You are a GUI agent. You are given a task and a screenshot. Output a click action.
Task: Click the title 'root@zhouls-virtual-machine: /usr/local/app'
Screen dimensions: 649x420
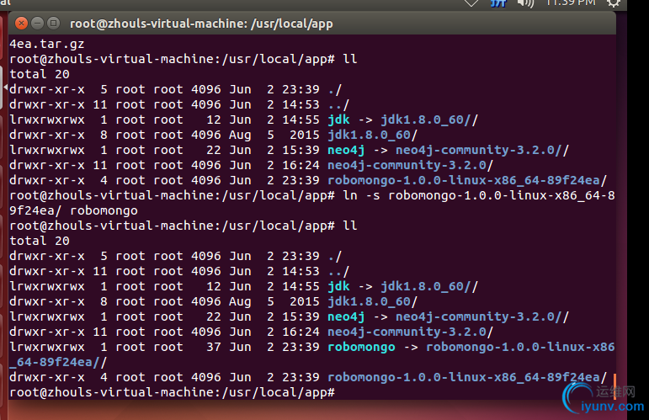[x=201, y=24]
